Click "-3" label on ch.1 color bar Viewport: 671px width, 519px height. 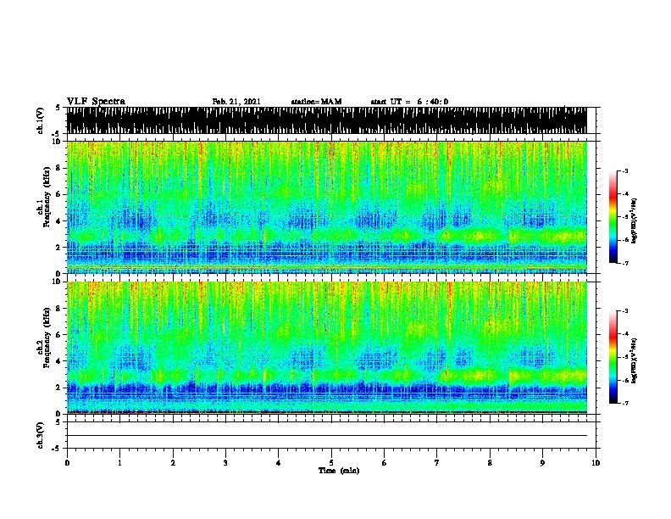(624, 170)
